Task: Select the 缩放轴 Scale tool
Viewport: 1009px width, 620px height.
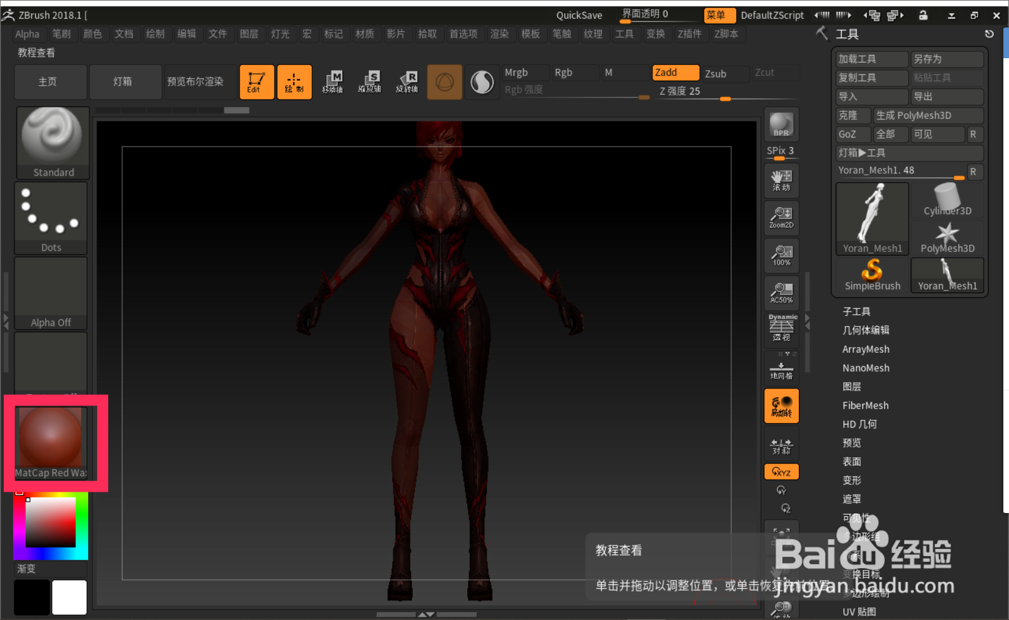Action: pyautogui.click(x=370, y=82)
